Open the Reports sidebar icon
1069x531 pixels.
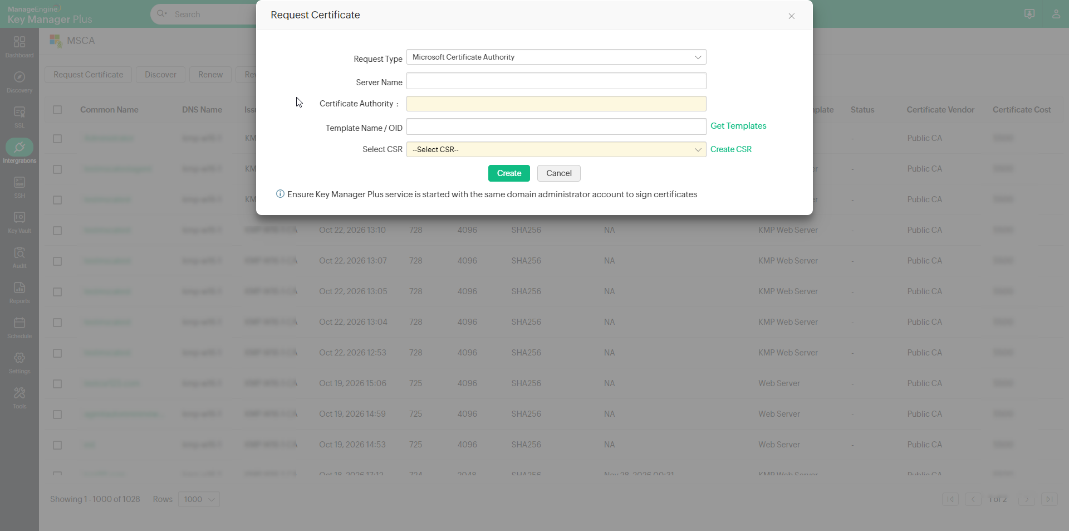[19, 288]
